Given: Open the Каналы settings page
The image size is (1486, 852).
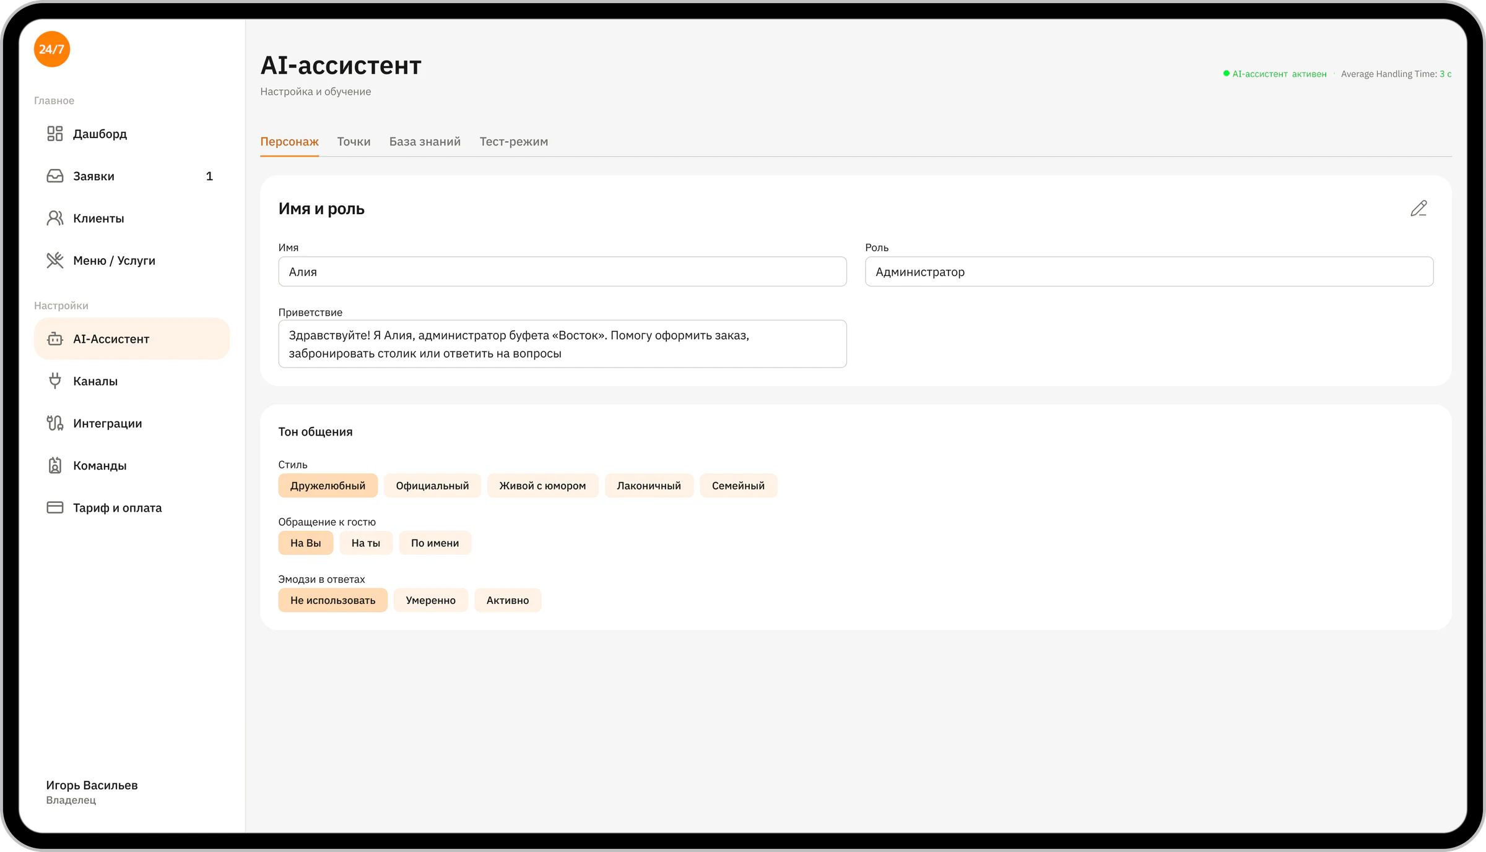Looking at the screenshot, I should point(132,381).
